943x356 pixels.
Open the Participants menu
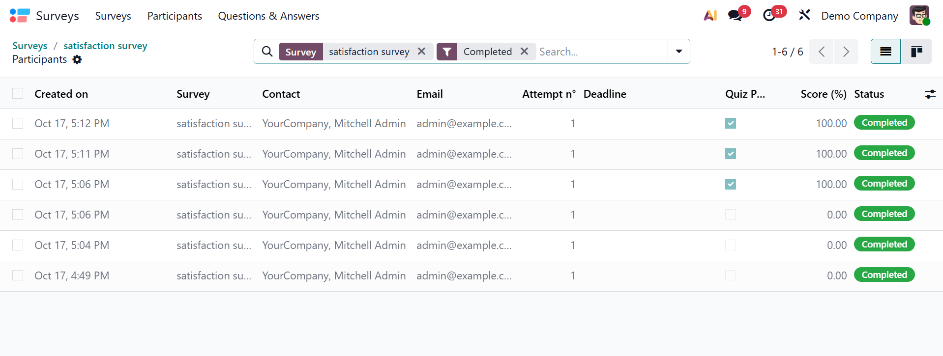pos(175,16)
